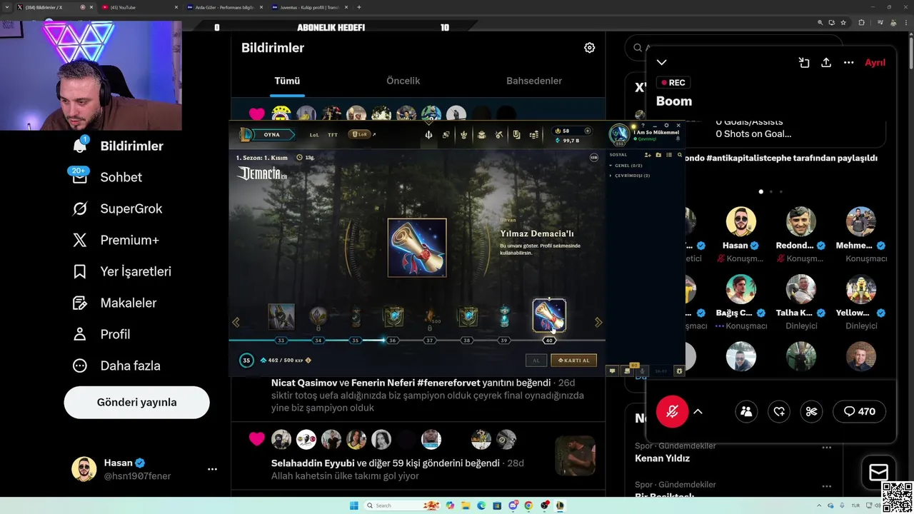Search friends in League social panel
This screenshot has height=514, width=914.
[x=680, y=155]
